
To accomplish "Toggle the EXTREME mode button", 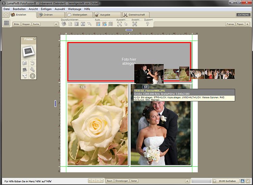I will point(243,15).
